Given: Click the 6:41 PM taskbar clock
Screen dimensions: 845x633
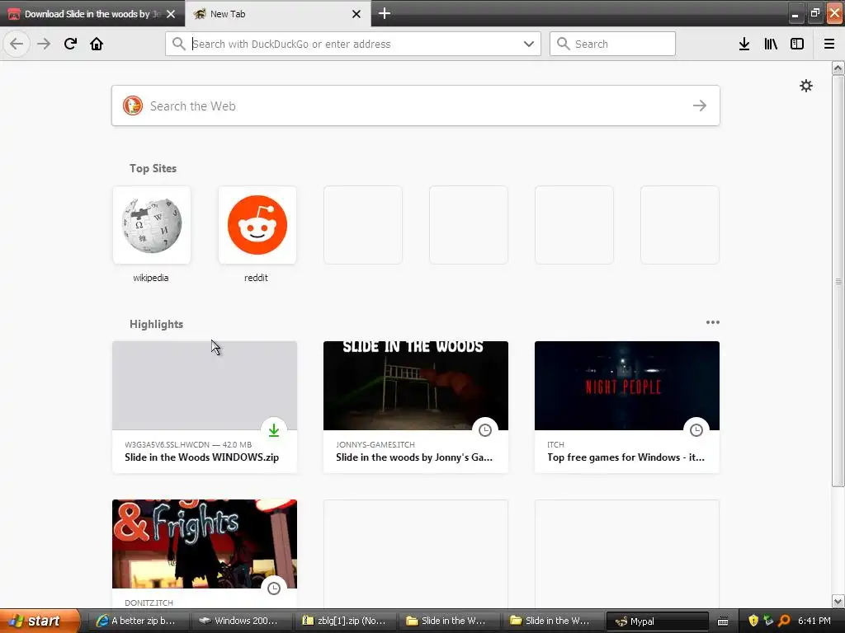Looking at the screenshot, I should pyautogui.click(x=814, y=621).
